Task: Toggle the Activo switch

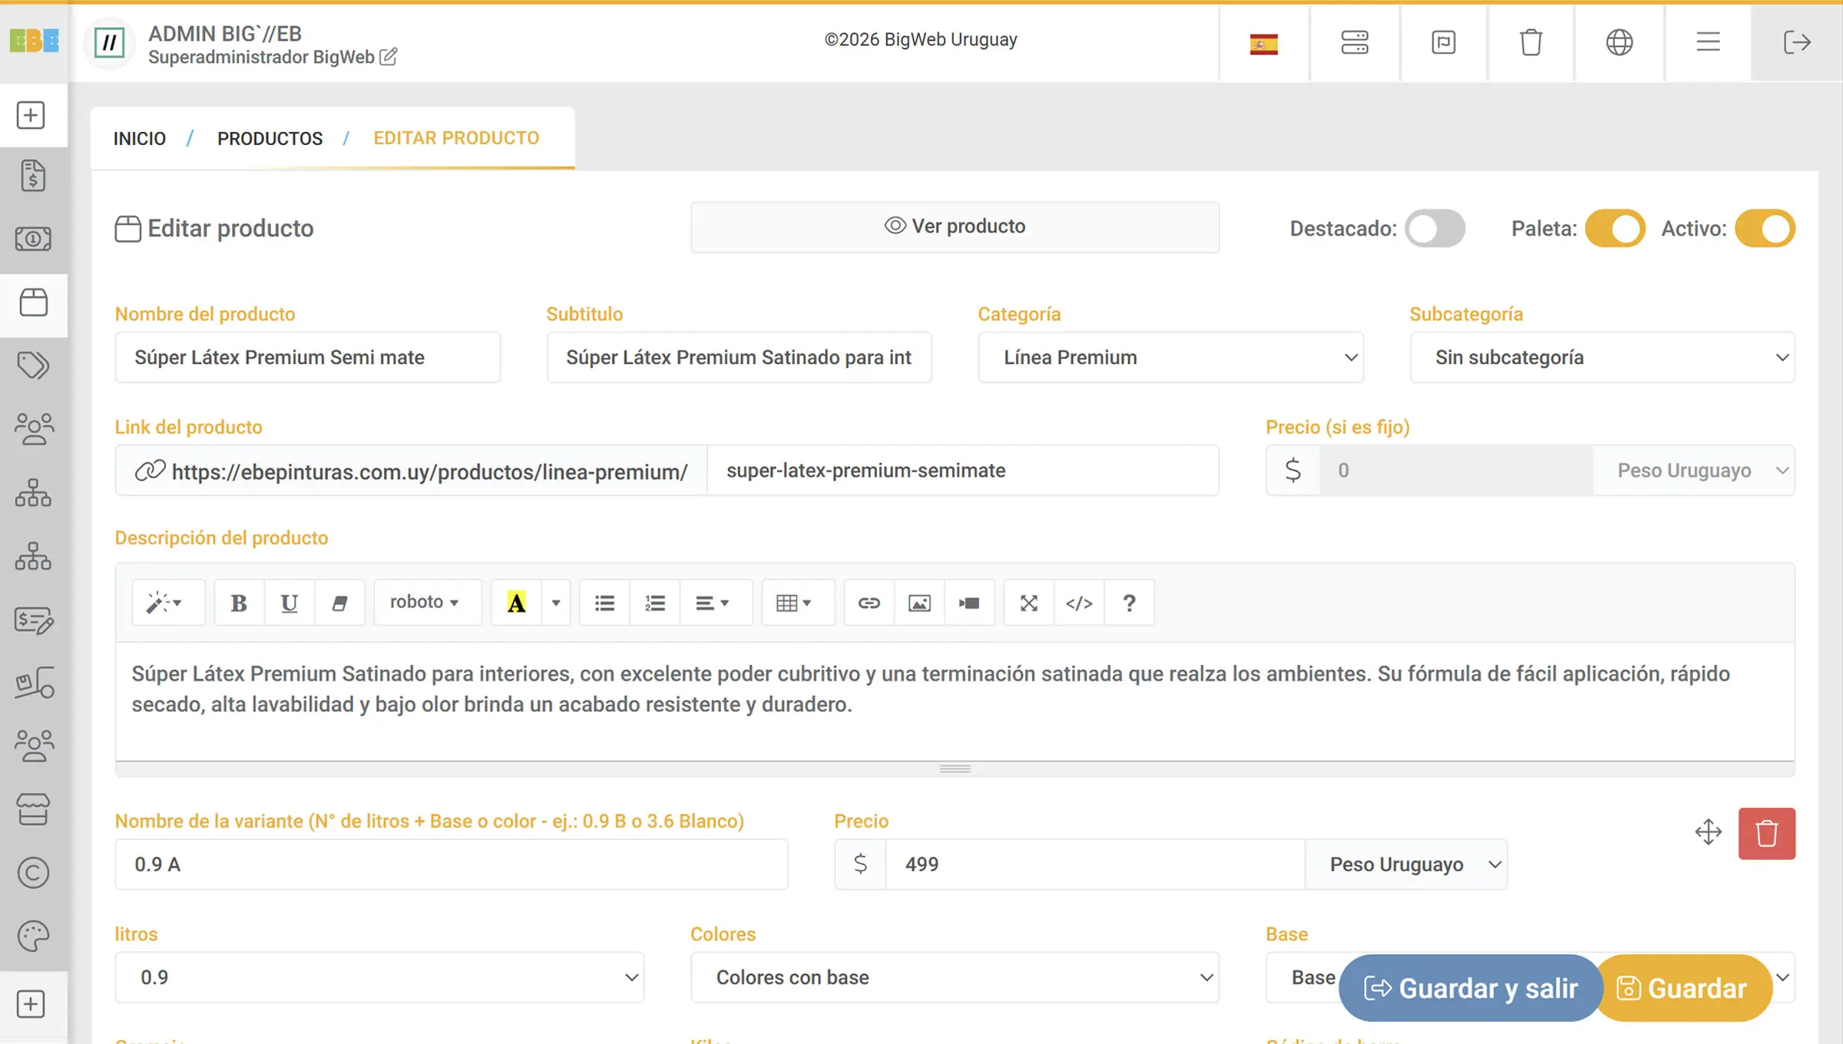Action: click(x=1765, y=229)
